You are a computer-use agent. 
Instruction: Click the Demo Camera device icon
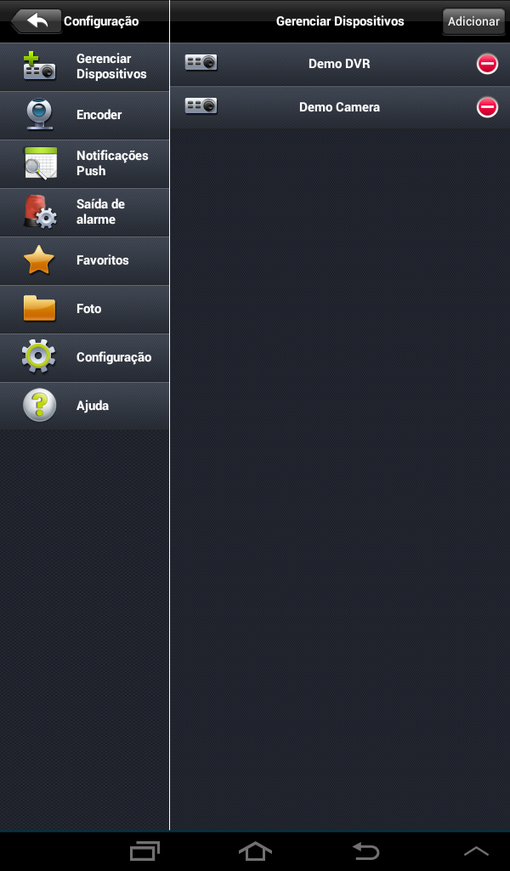(201, 105)
